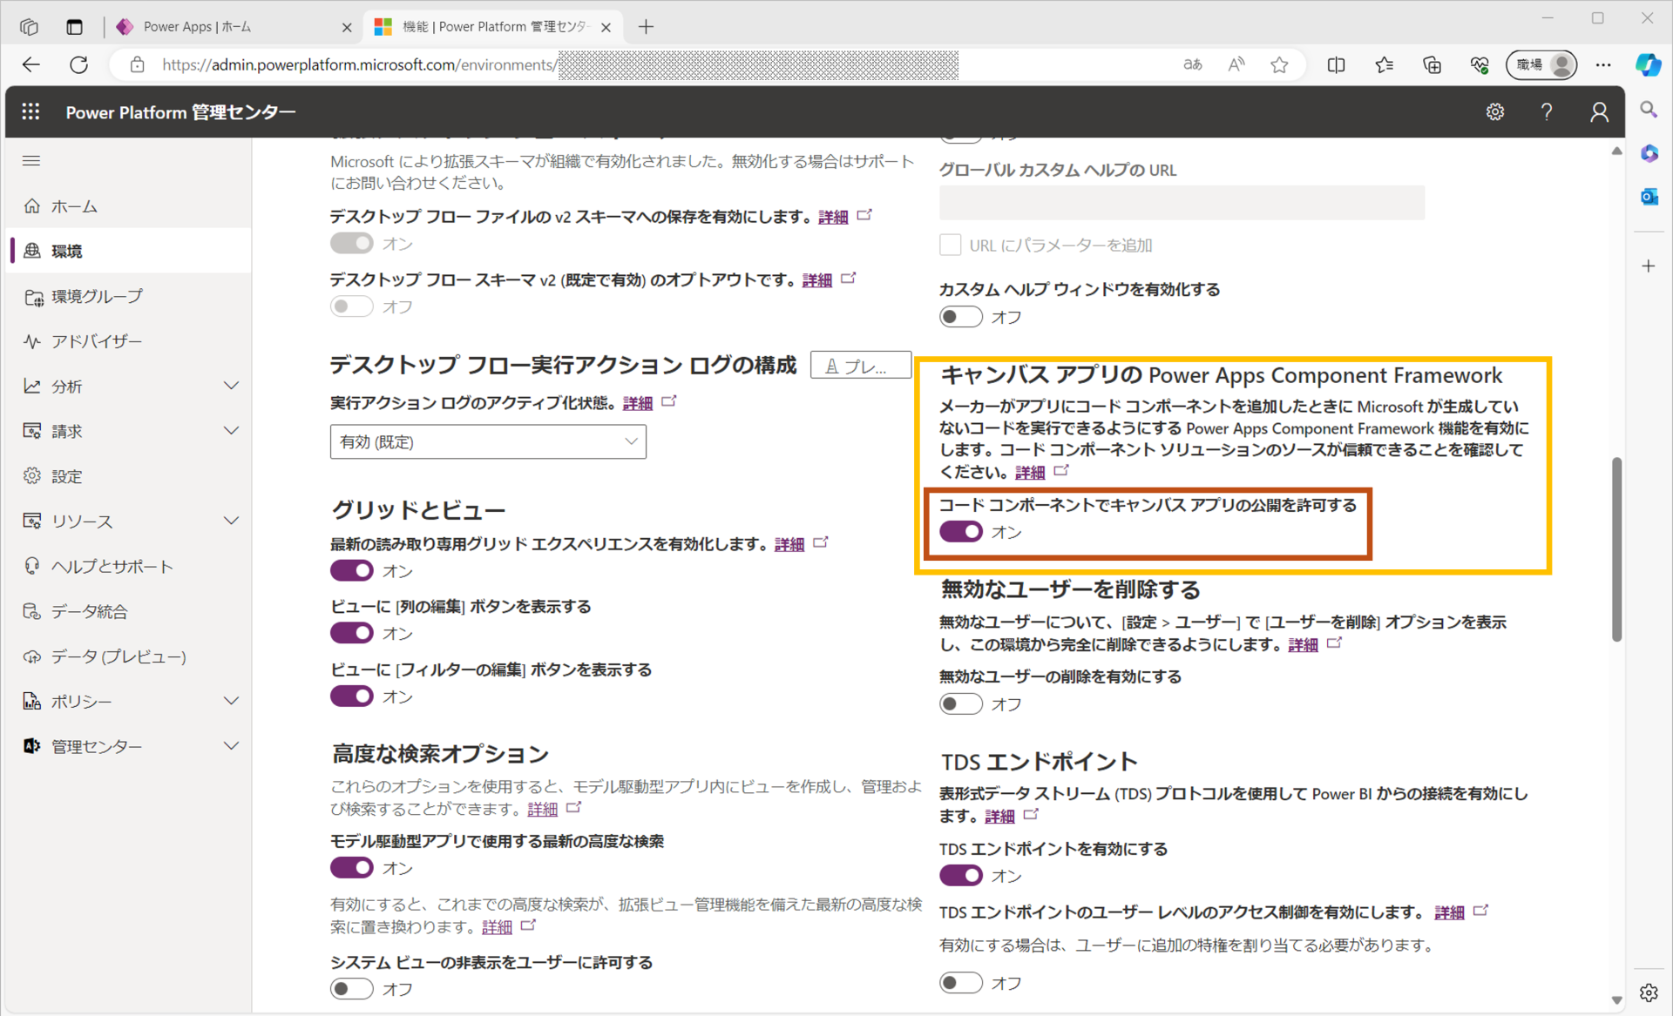Check the add parameters to URL checkbox
The image size is (1673, 1016).
pyautogui.click(x=950, y=245)
